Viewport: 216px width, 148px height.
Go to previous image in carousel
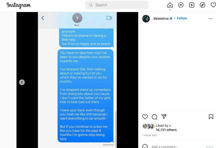click(x=22, y=82)
